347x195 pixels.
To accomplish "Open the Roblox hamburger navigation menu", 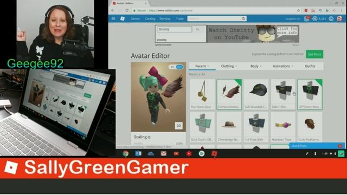I will [113, 18].
